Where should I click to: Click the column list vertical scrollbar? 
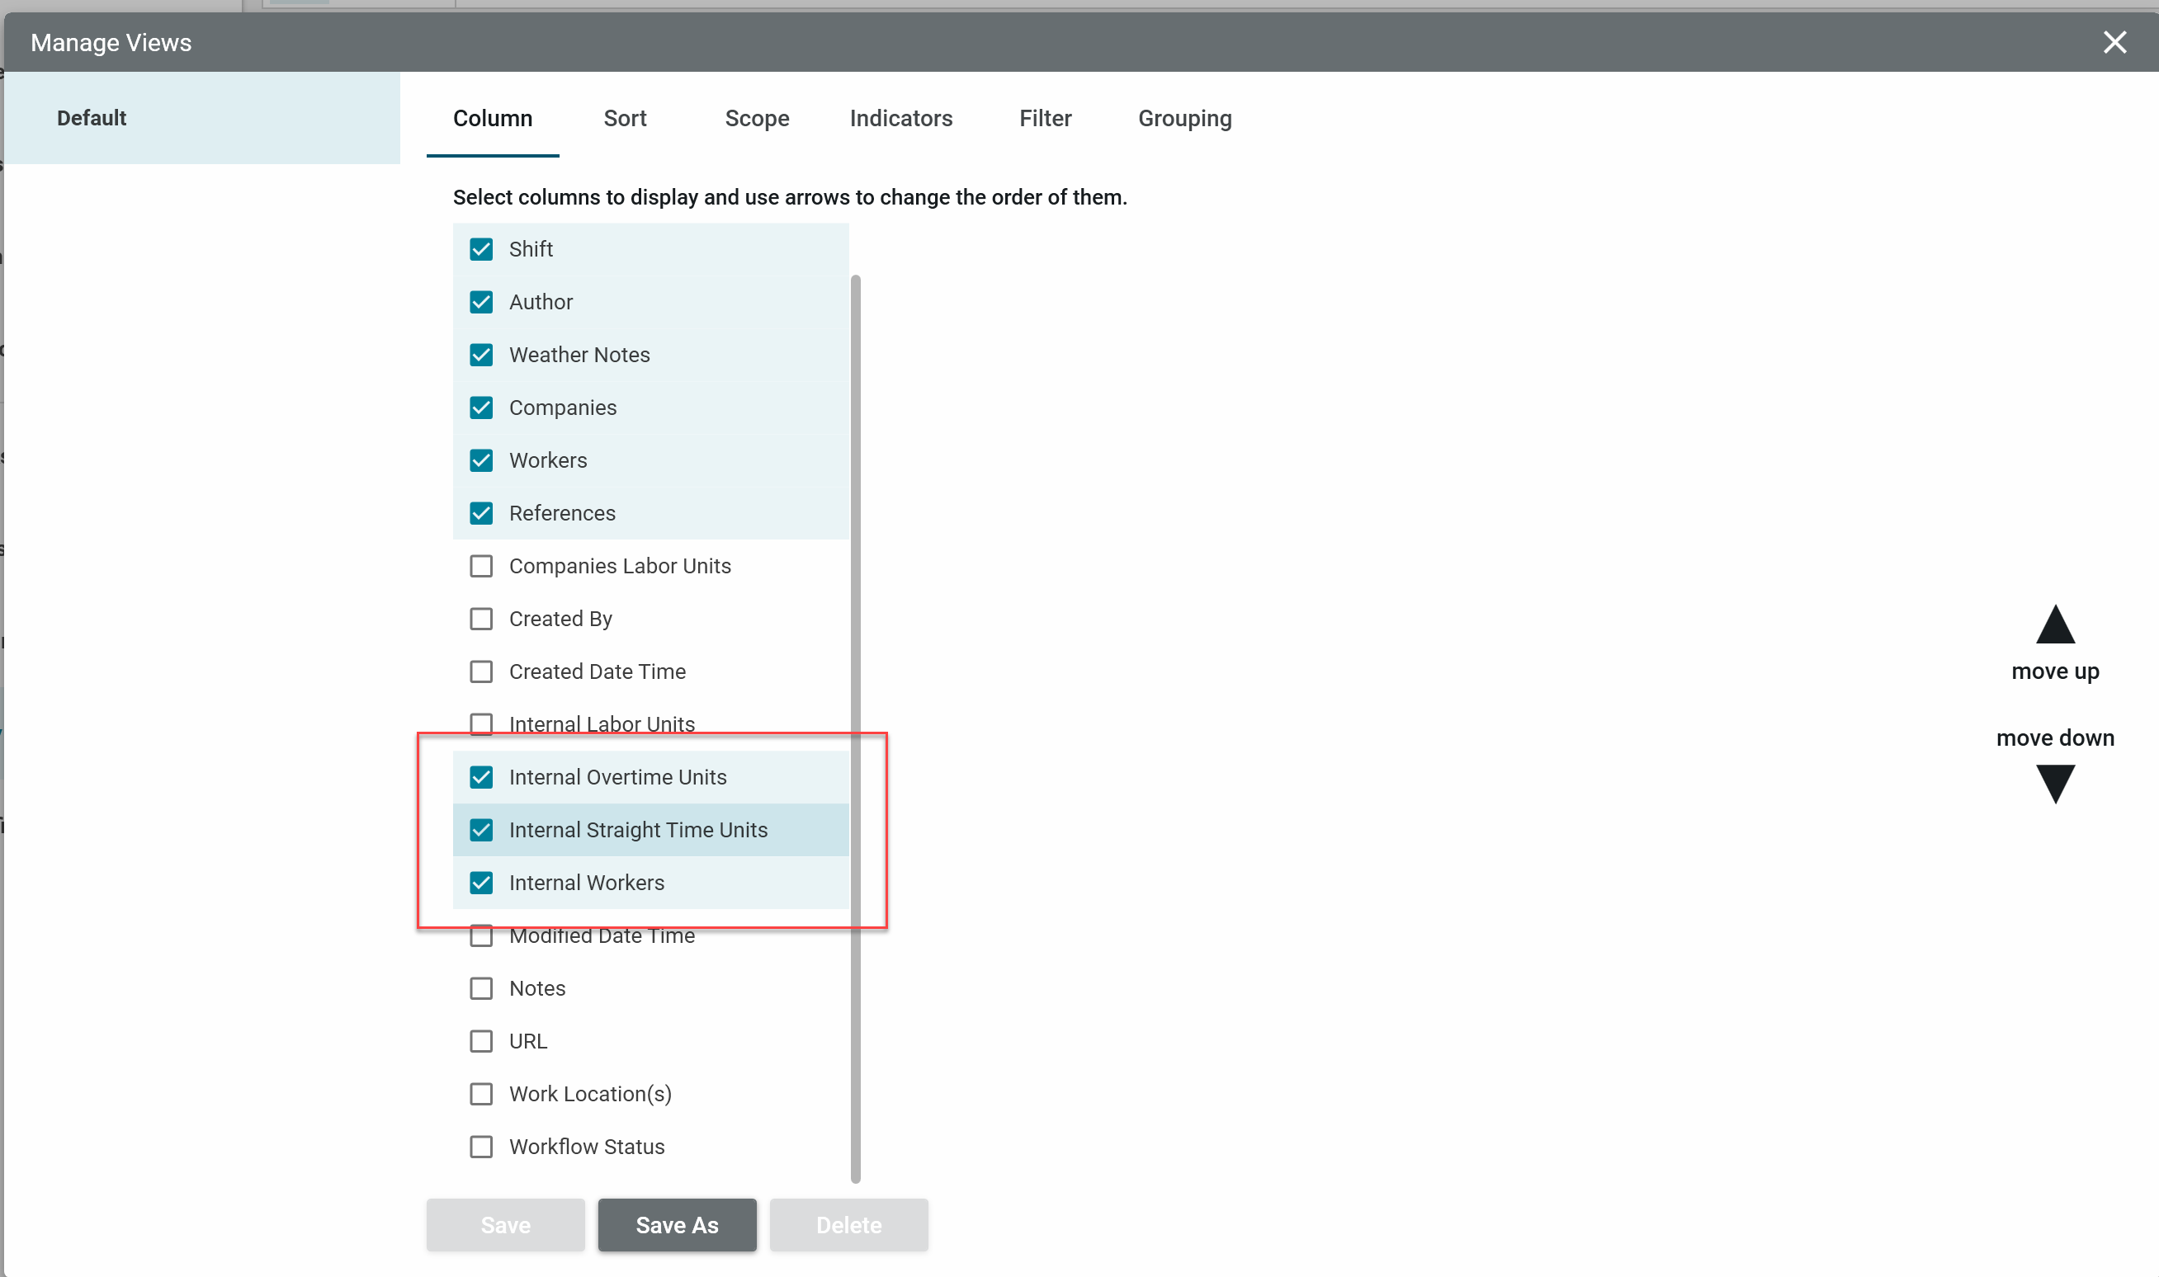point(855,728)
